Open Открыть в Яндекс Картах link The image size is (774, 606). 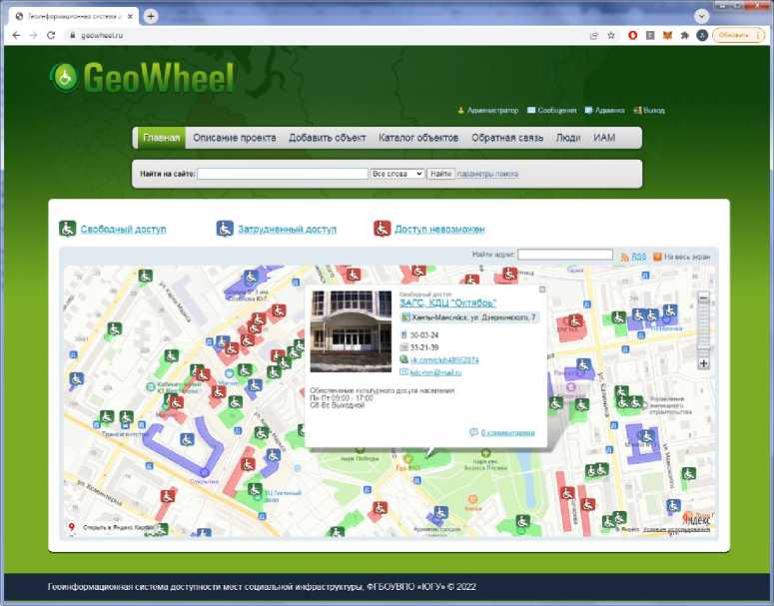pyautogui.click(x=119, y=527)
